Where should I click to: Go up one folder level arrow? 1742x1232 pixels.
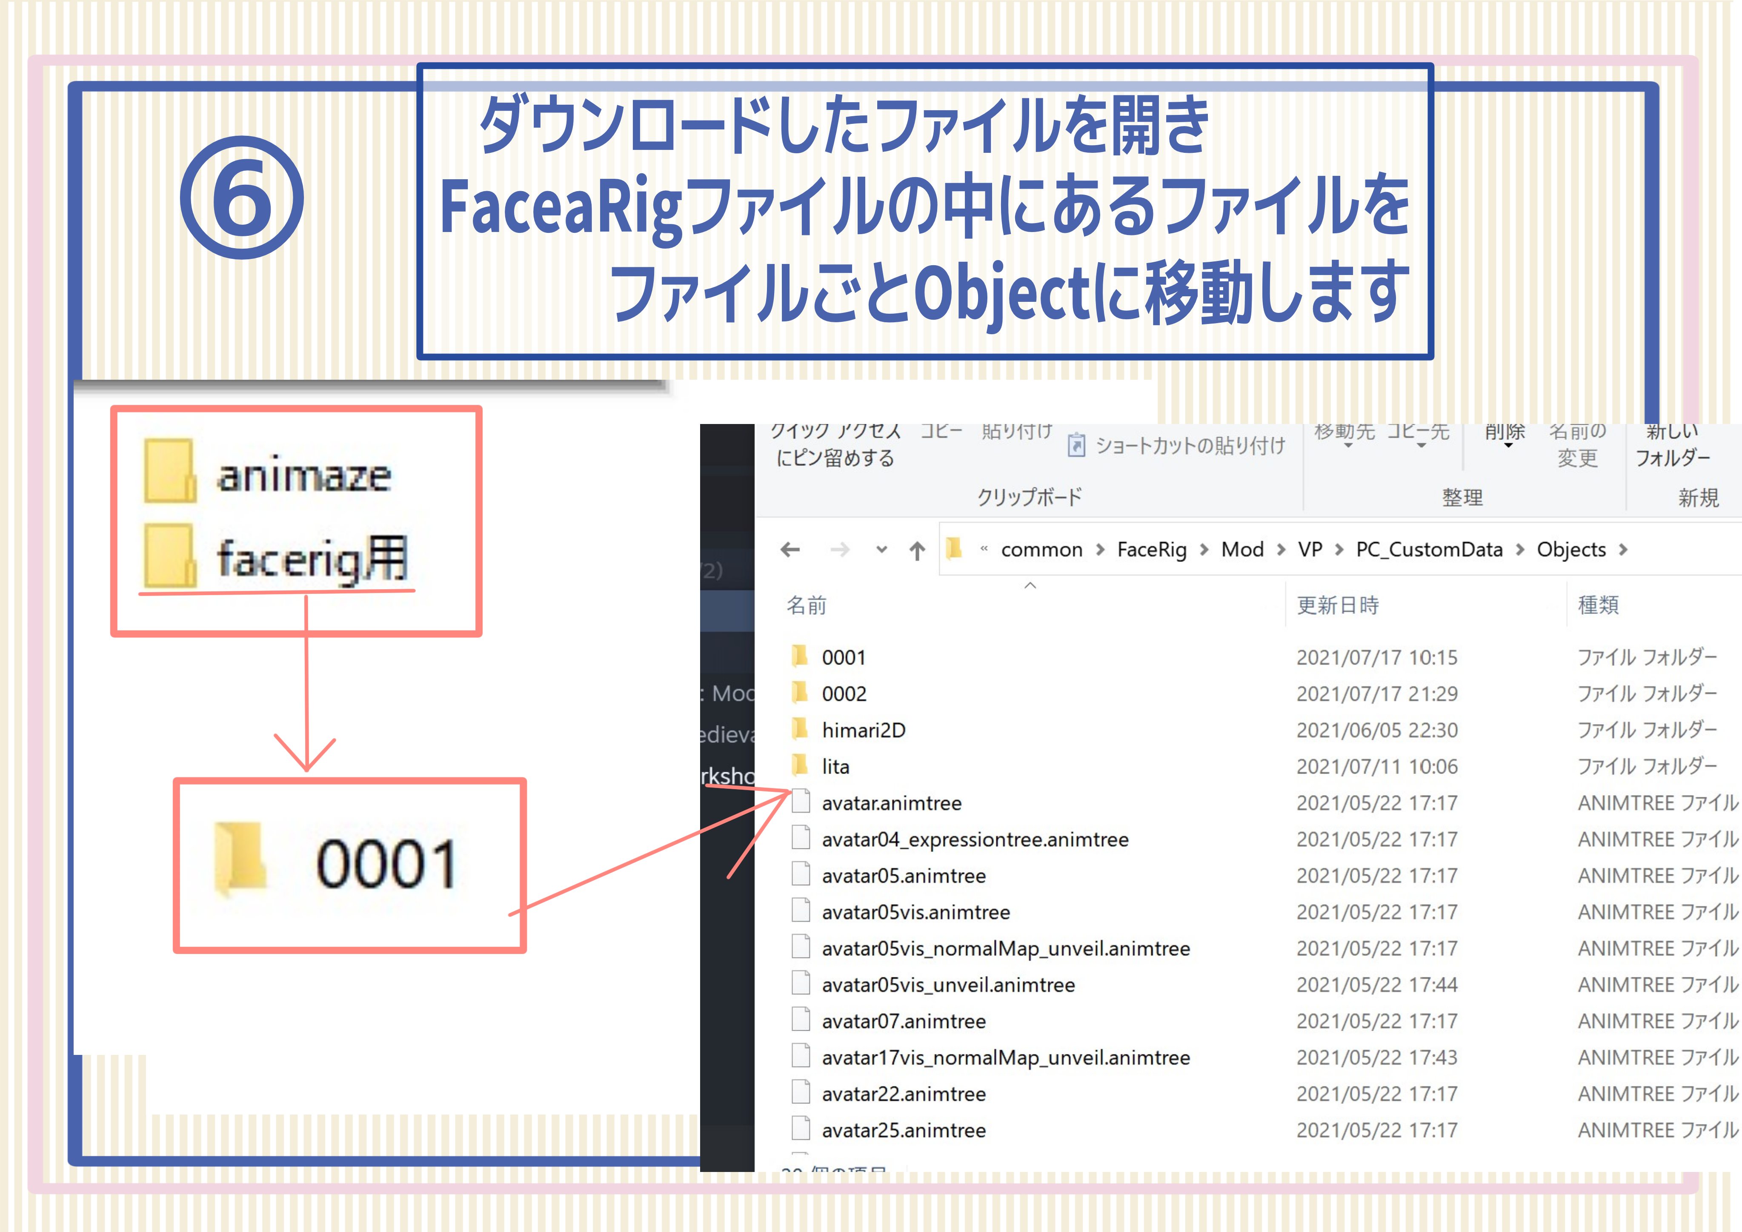[917, 550]
